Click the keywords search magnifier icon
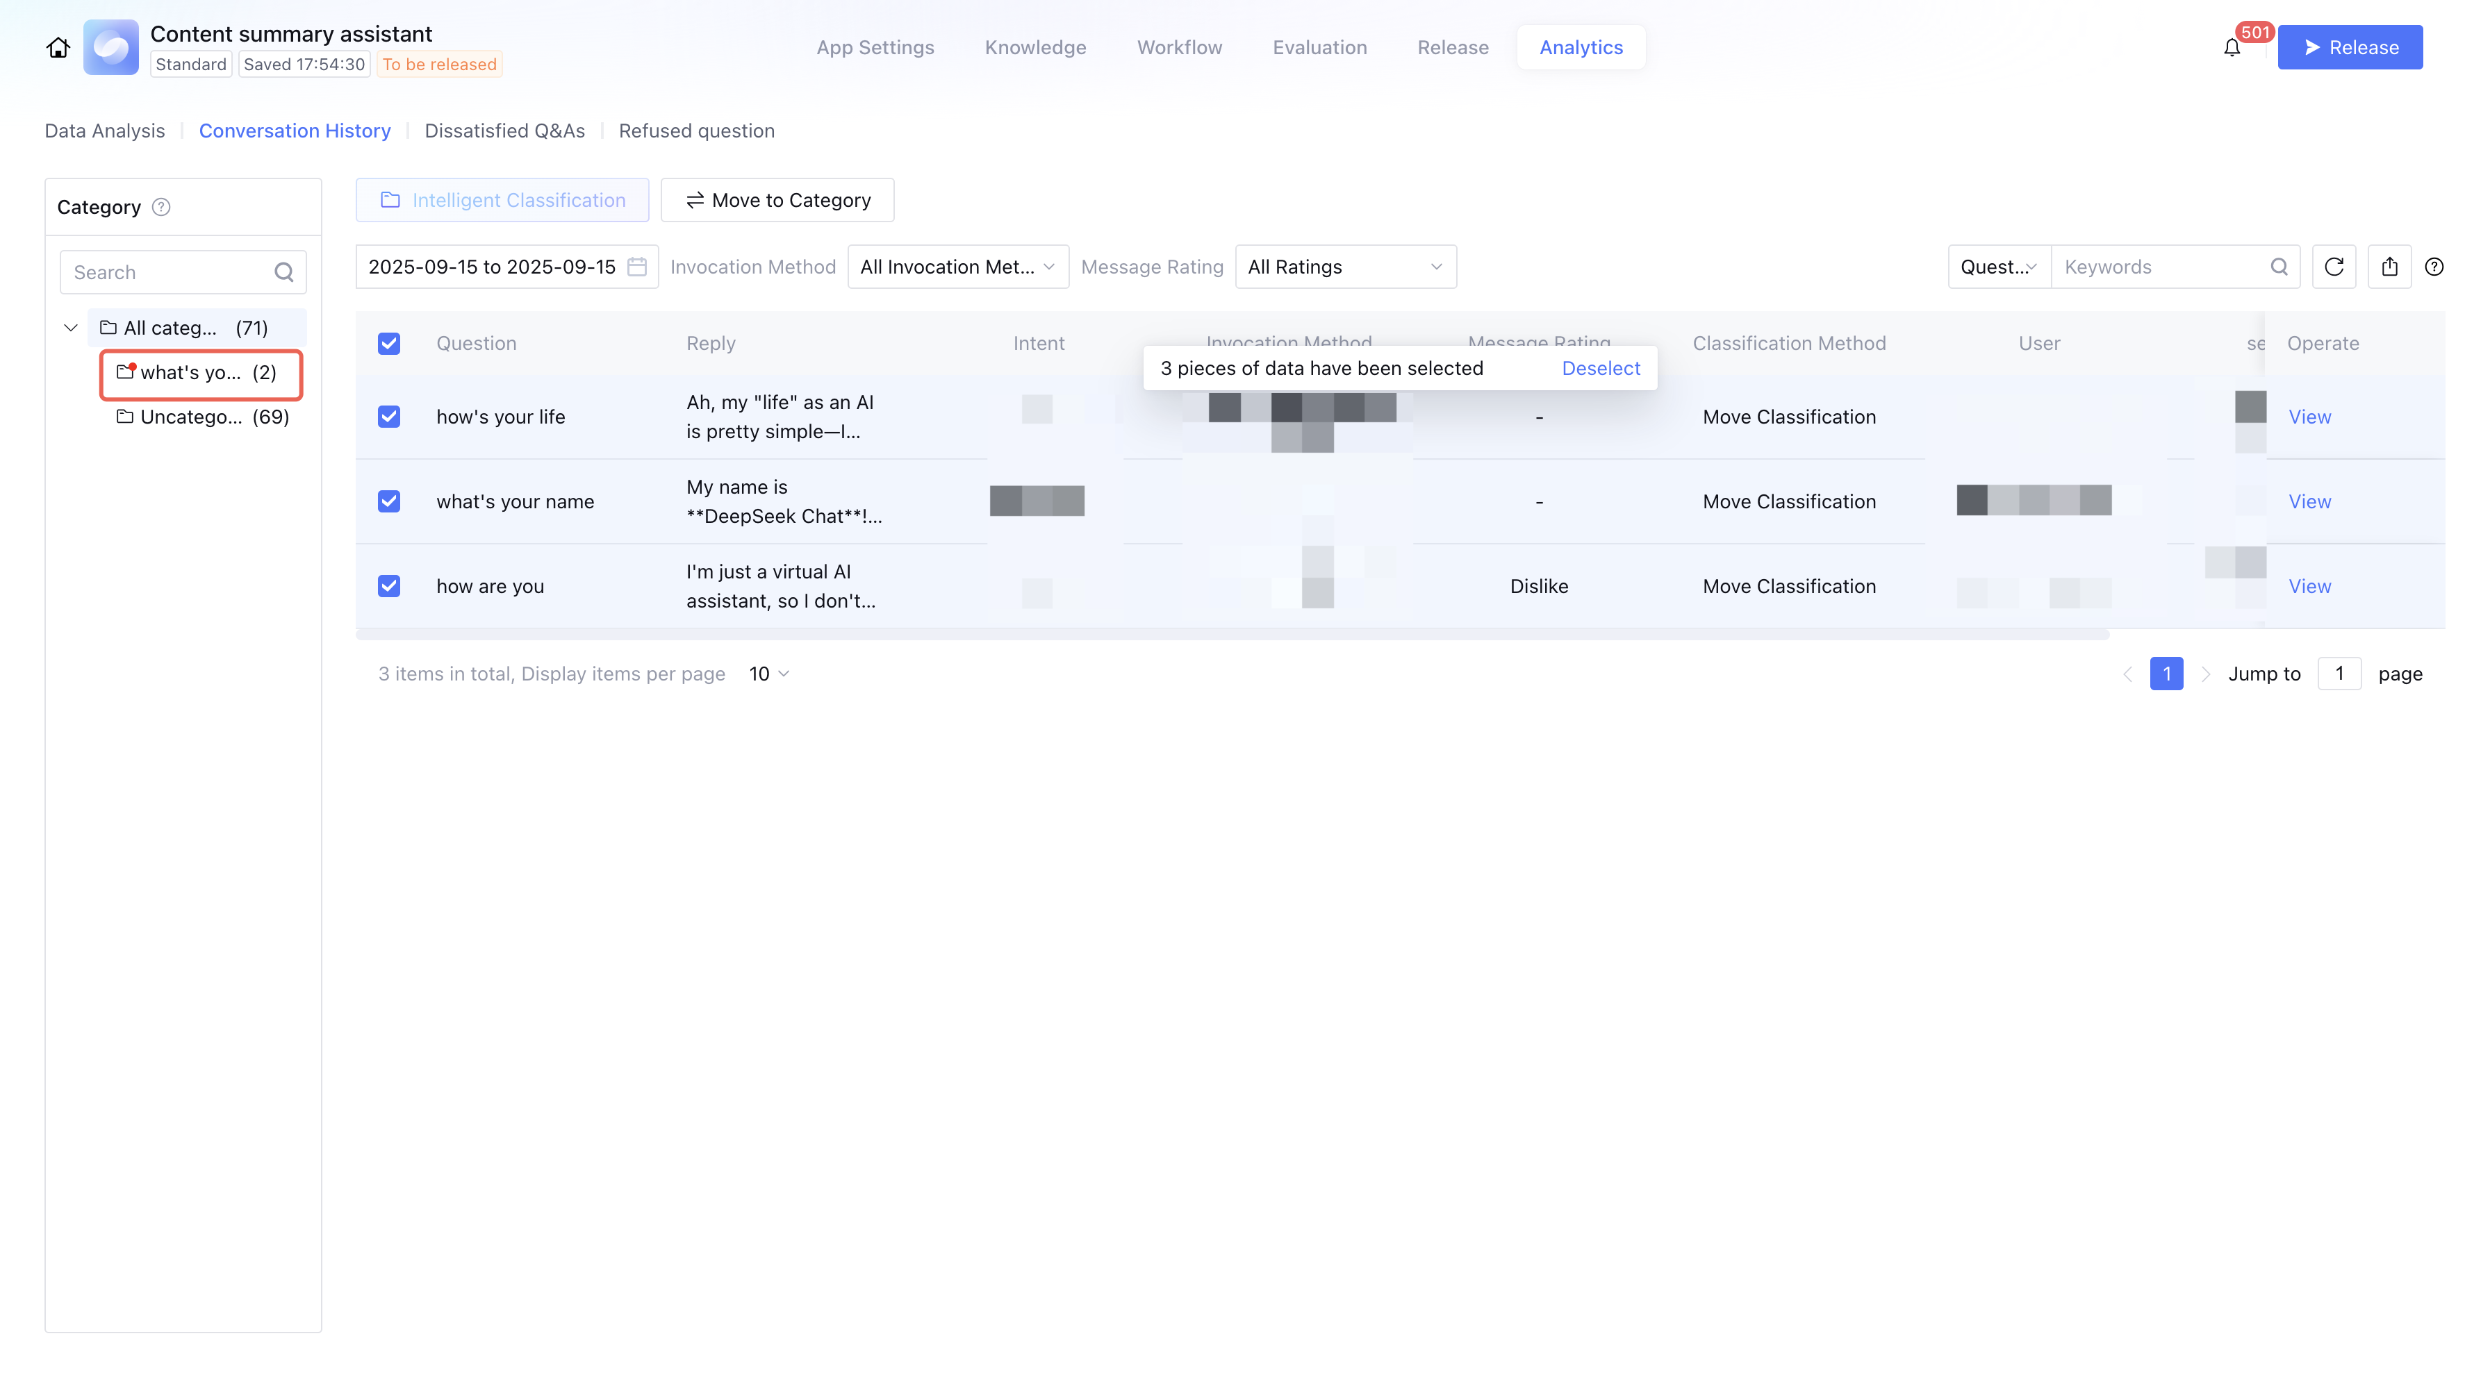This screenshot has width=2490, height=1386. (2278, 267)
